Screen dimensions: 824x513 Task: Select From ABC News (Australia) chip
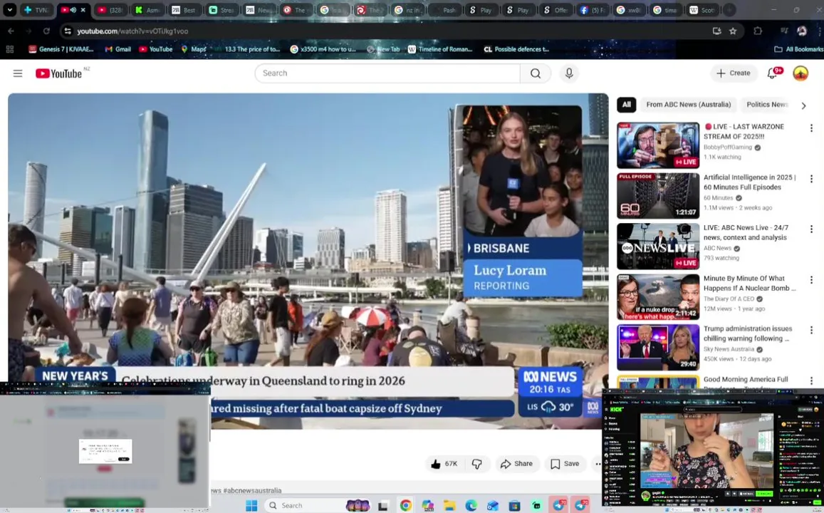[x=689, y=105]
